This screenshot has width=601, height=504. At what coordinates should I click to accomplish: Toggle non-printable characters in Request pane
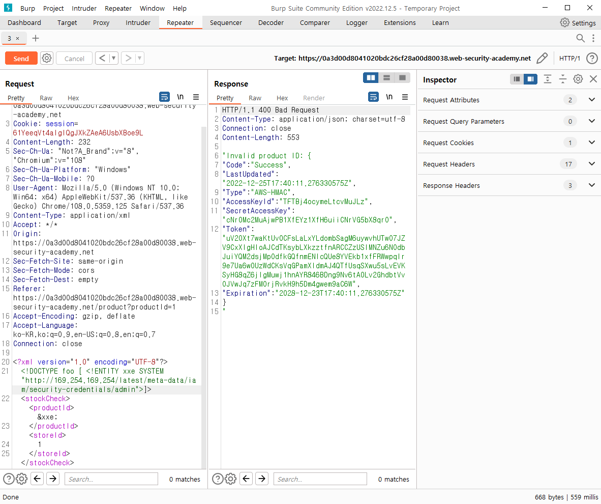(180, 97)
